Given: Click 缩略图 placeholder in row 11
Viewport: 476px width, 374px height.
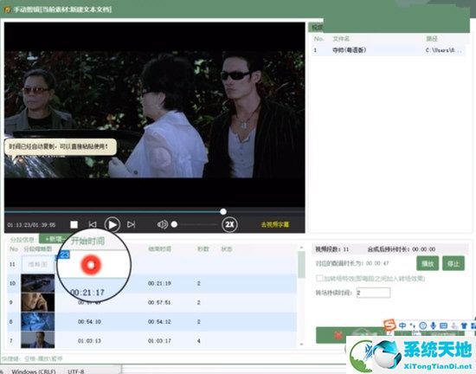Looking at the screenshot, I should click(37, 264).
